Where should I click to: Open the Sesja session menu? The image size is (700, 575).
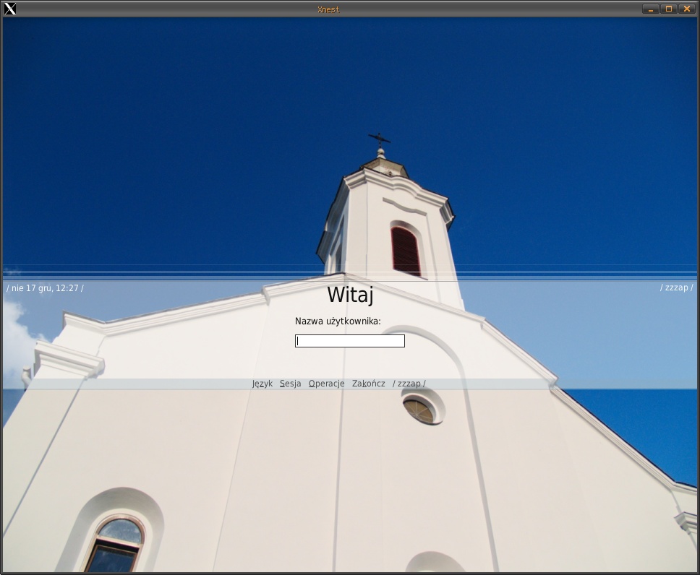[x=290, y=384]
